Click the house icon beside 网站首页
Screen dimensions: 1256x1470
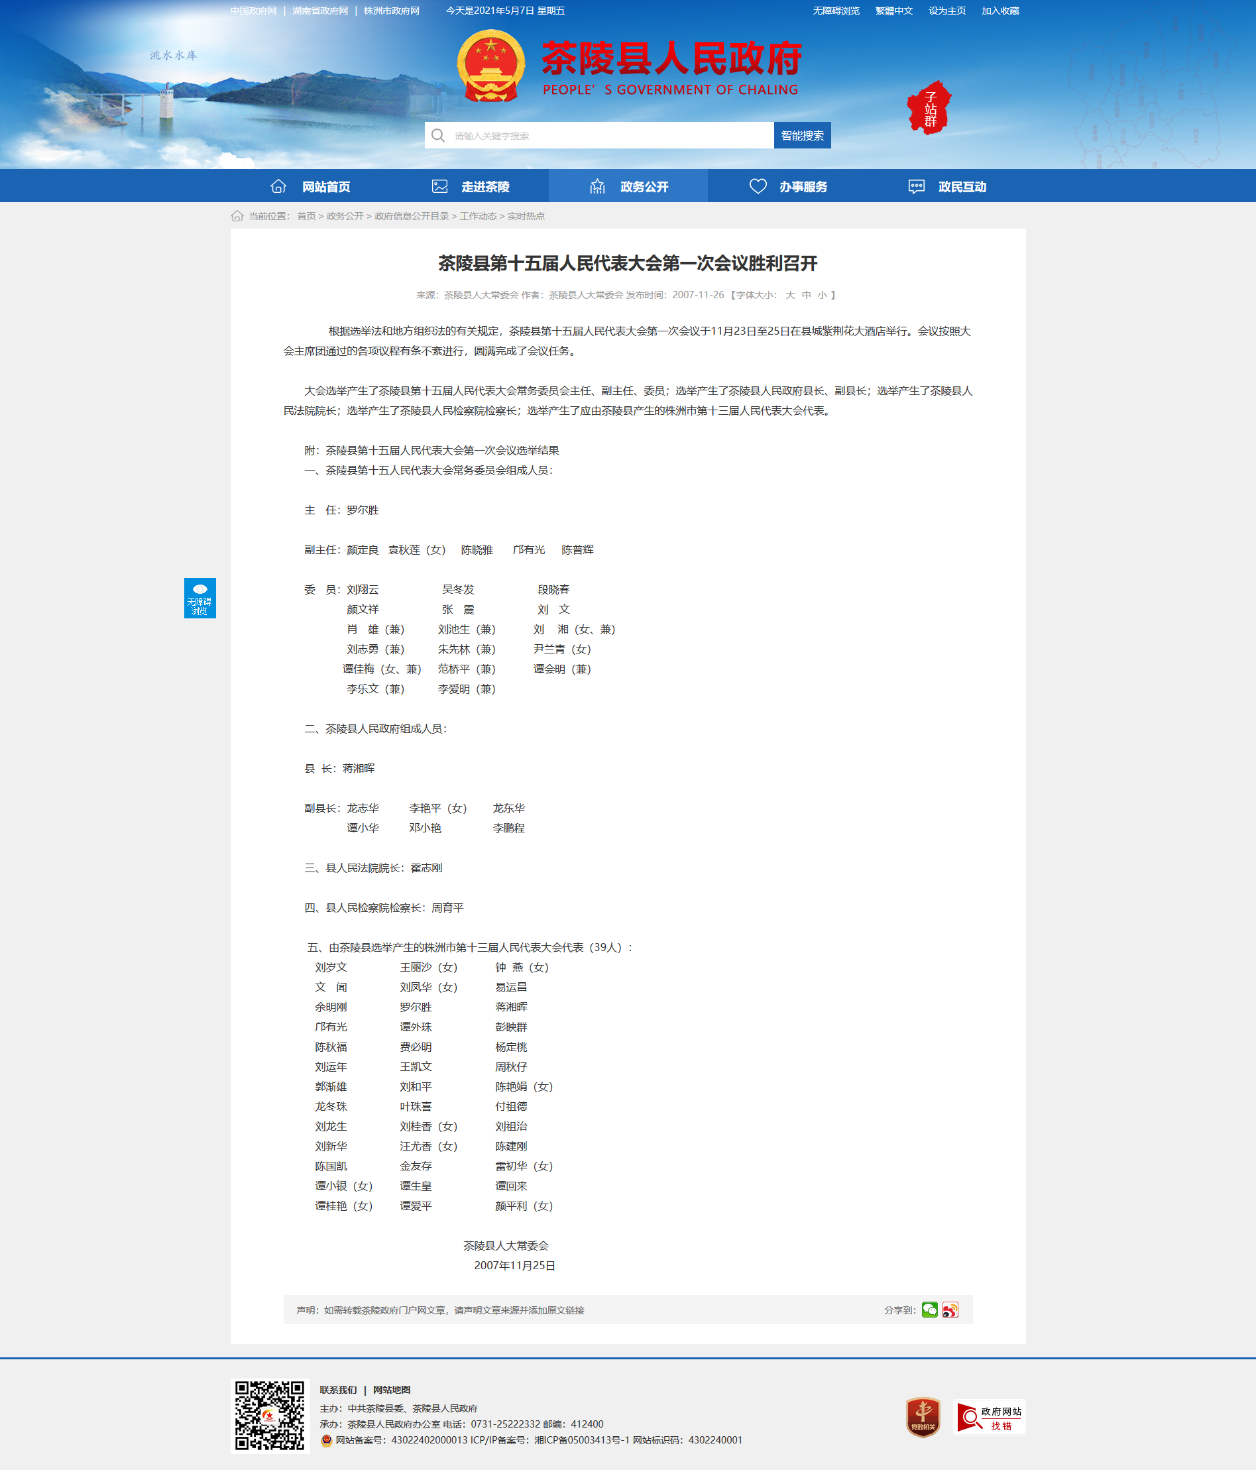278,186
